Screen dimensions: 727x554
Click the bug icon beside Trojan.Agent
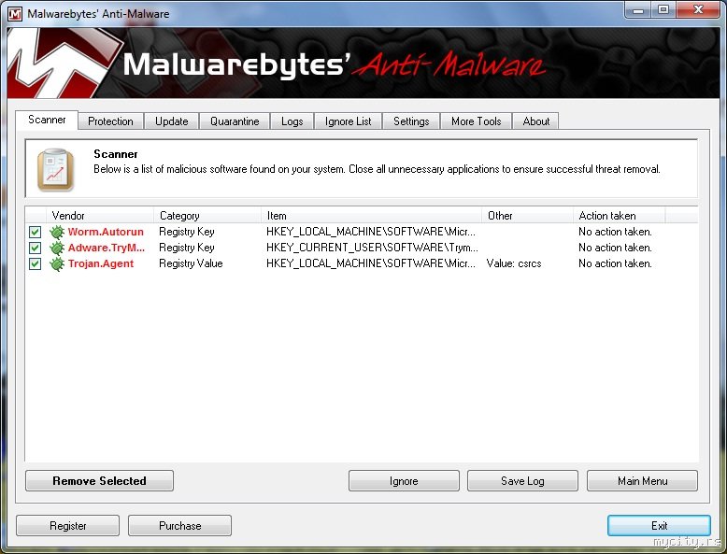(57, 263)
